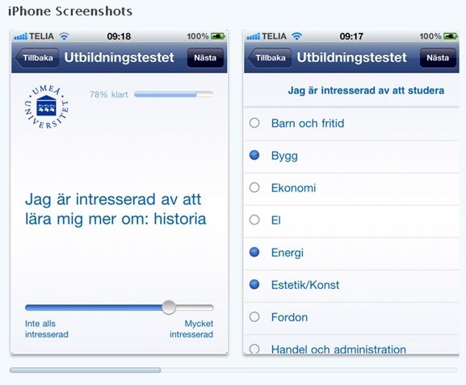Tap Tillbaka button on the study interests screen

(270, 57)
